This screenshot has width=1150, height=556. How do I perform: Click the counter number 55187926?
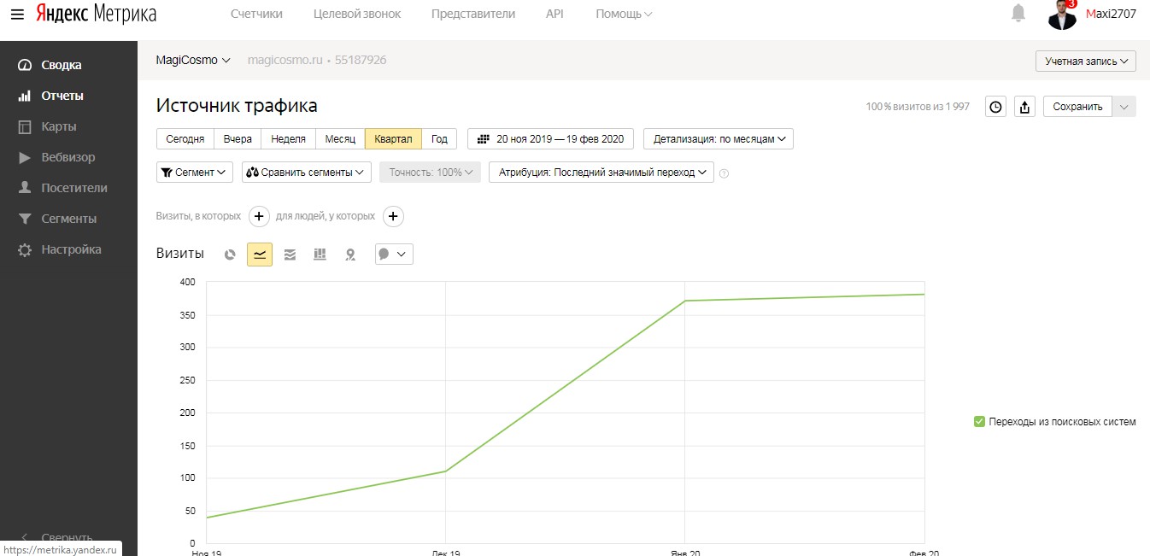pyautogui.click(x=361, y=61)
